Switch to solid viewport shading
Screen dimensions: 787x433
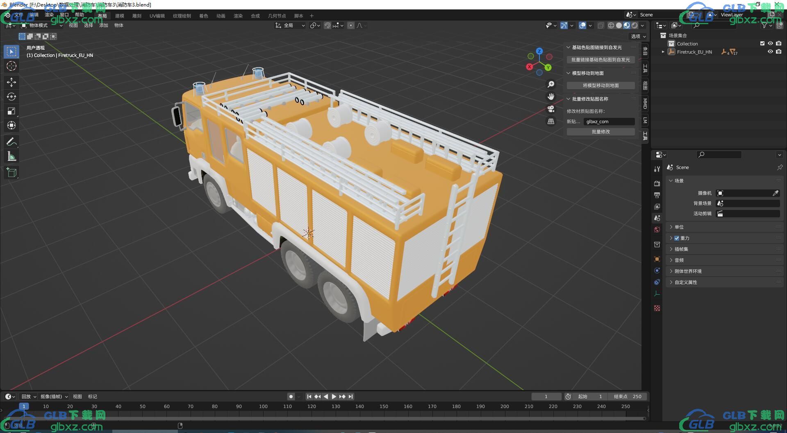[619, 25]
